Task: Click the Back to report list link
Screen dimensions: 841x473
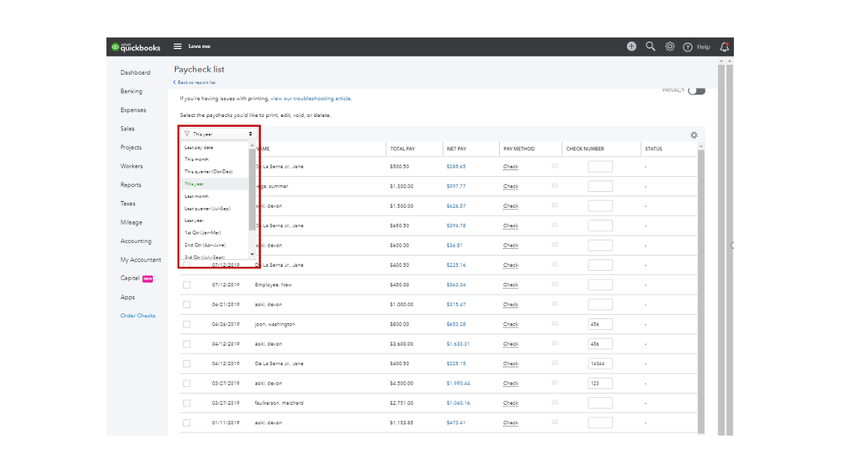Action: click(195, 82)
